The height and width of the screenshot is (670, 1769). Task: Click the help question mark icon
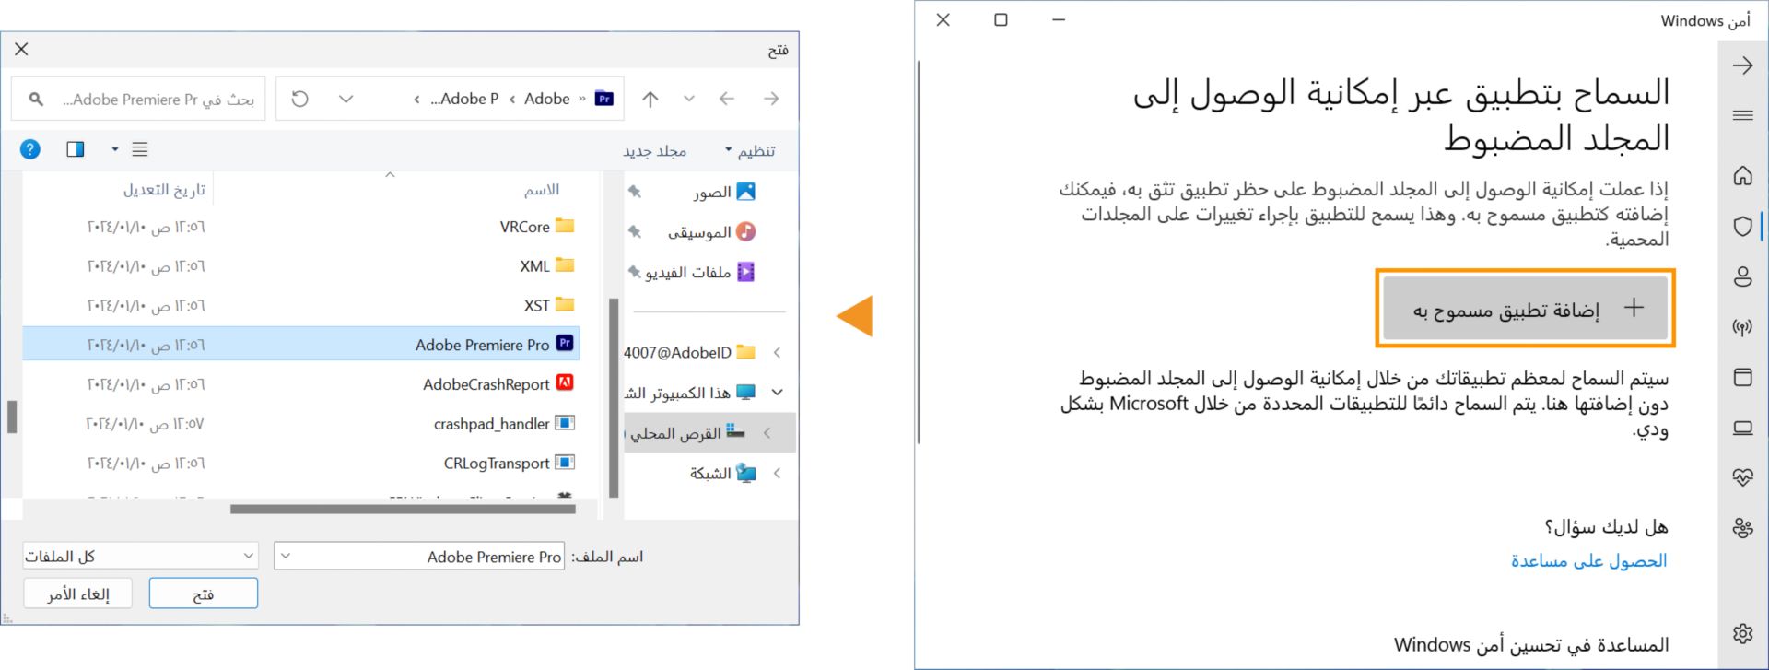30,149
